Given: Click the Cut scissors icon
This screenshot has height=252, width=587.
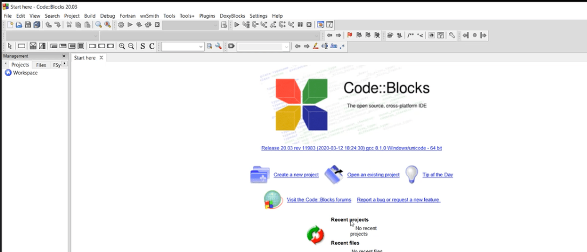Looking at the screenshot, I should [69, 25].
